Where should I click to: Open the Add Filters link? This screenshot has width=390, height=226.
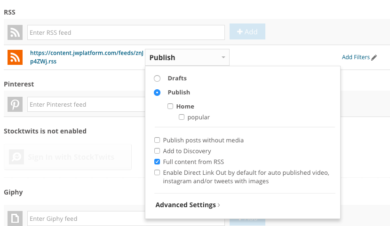356,57
